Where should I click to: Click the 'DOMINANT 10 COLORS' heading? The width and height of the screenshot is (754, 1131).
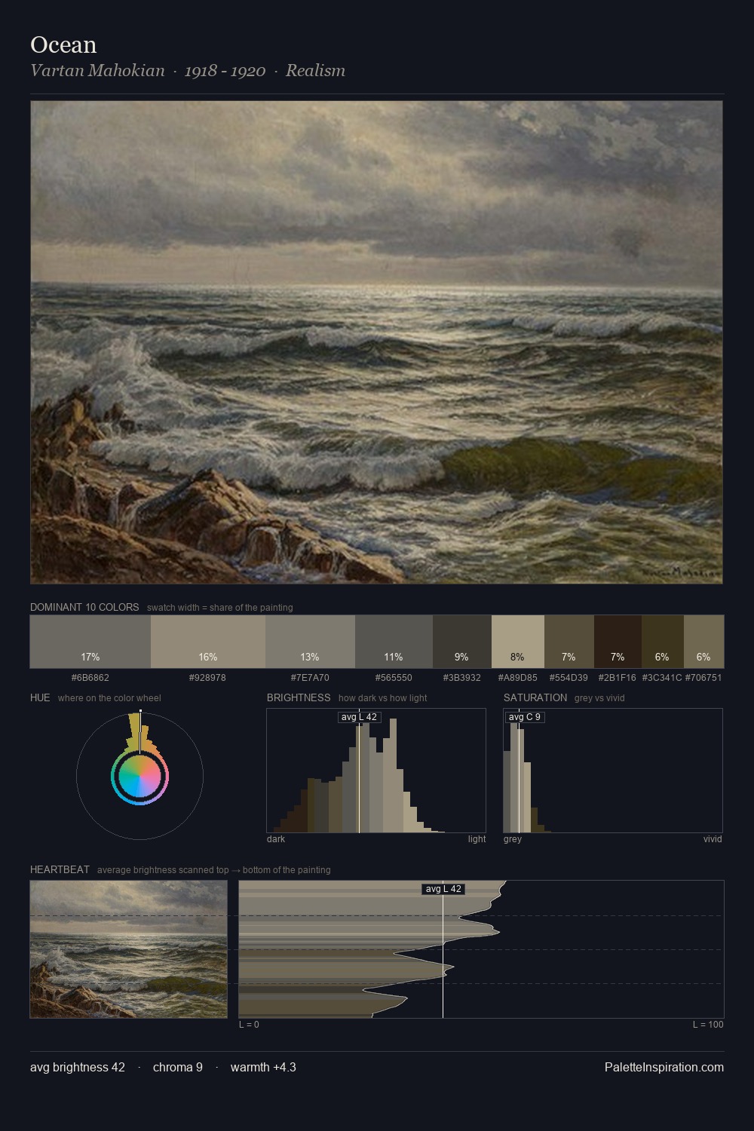84,607
